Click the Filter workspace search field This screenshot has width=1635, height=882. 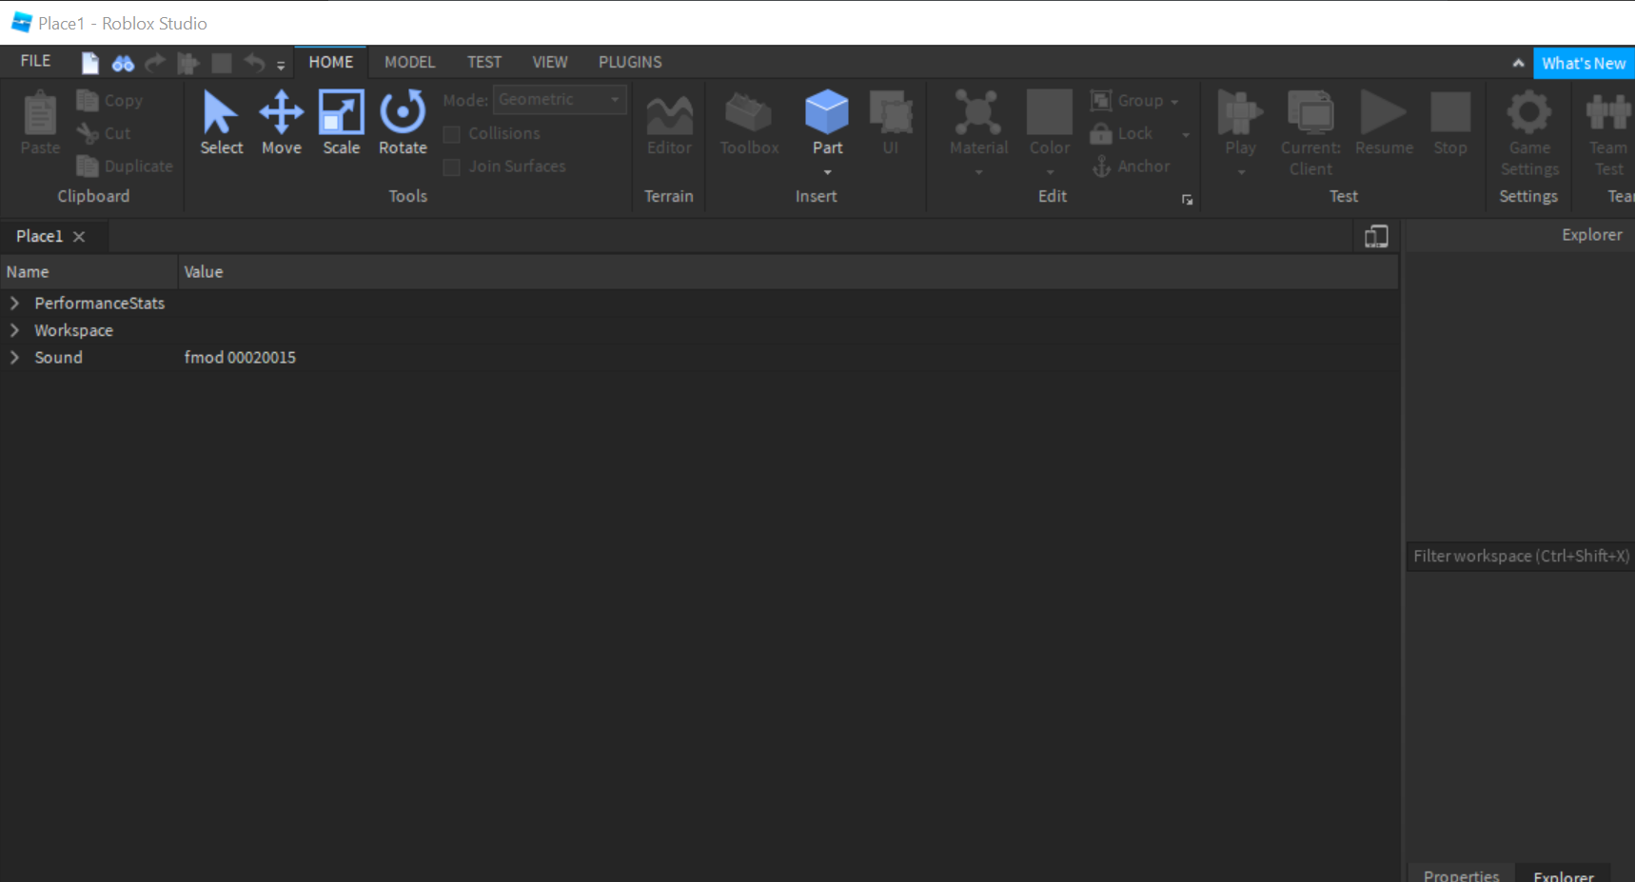coord(1521,556)
